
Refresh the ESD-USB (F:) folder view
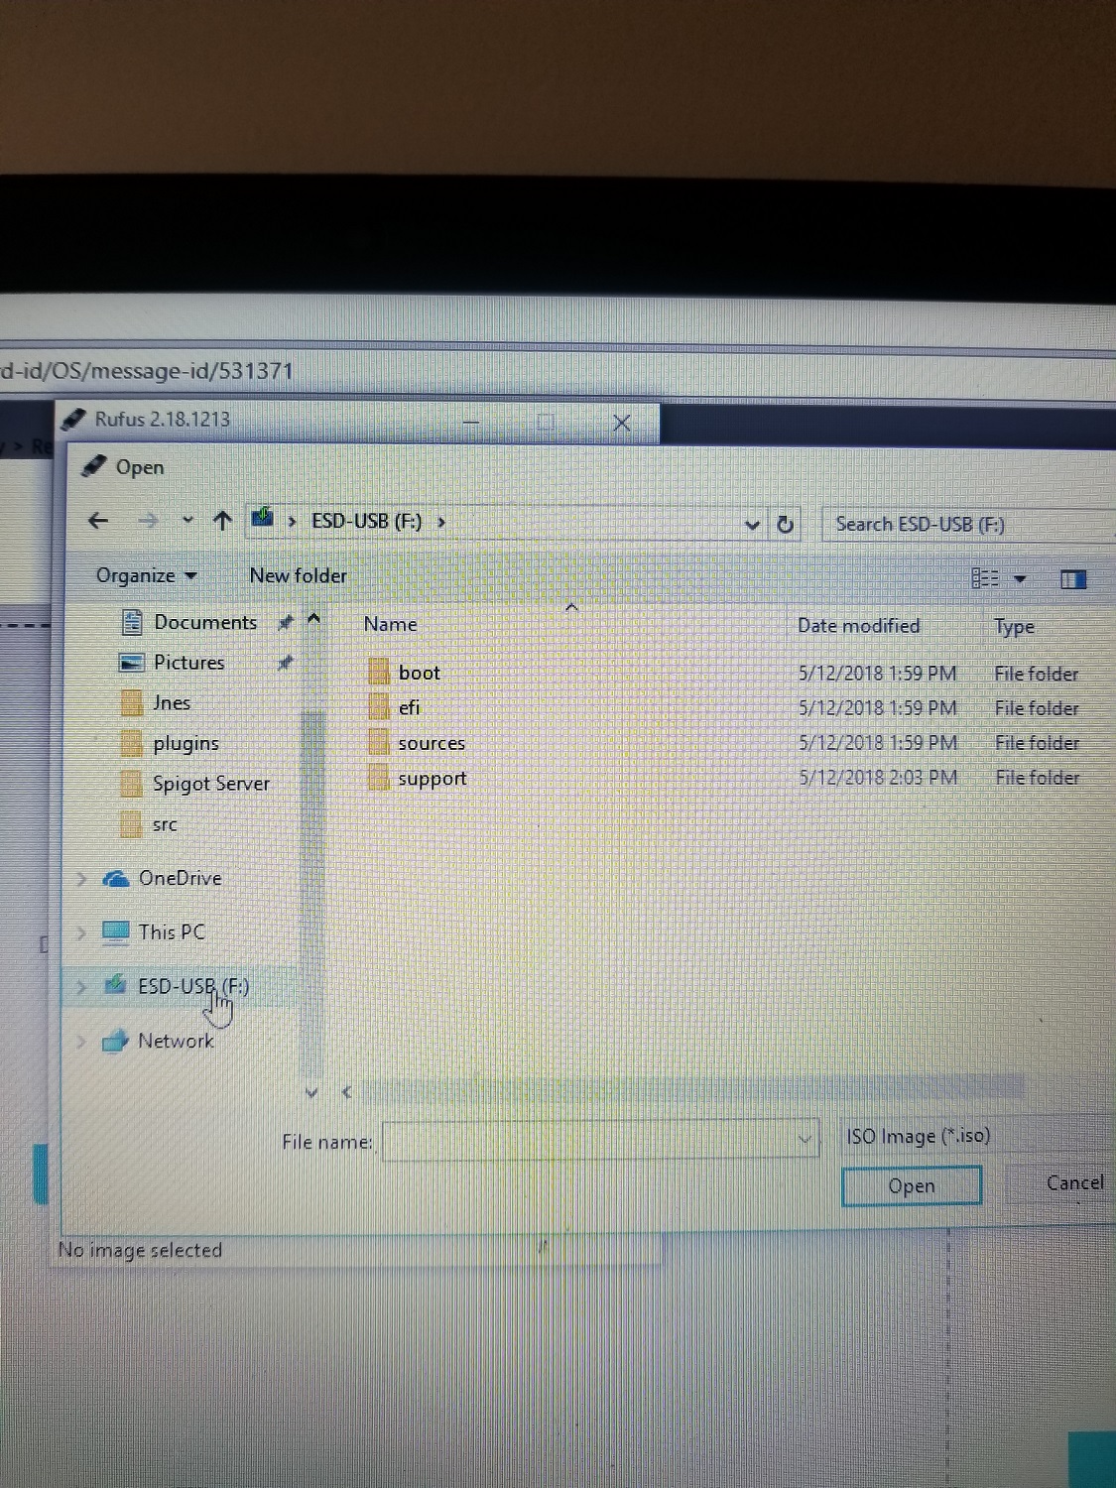[x=786, y=524]
